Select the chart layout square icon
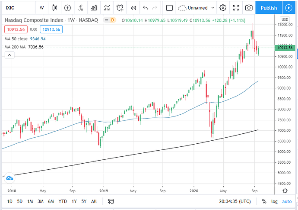 tap(169, 8)
